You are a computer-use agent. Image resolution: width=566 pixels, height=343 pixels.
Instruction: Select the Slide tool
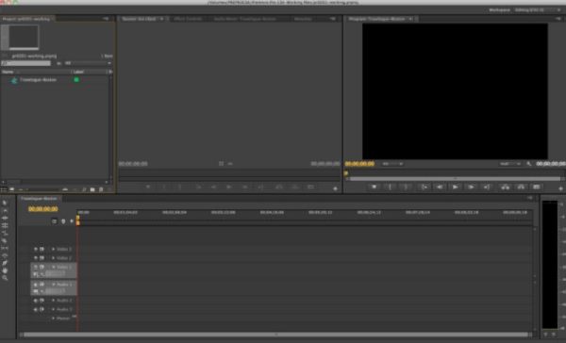[5, 255]
